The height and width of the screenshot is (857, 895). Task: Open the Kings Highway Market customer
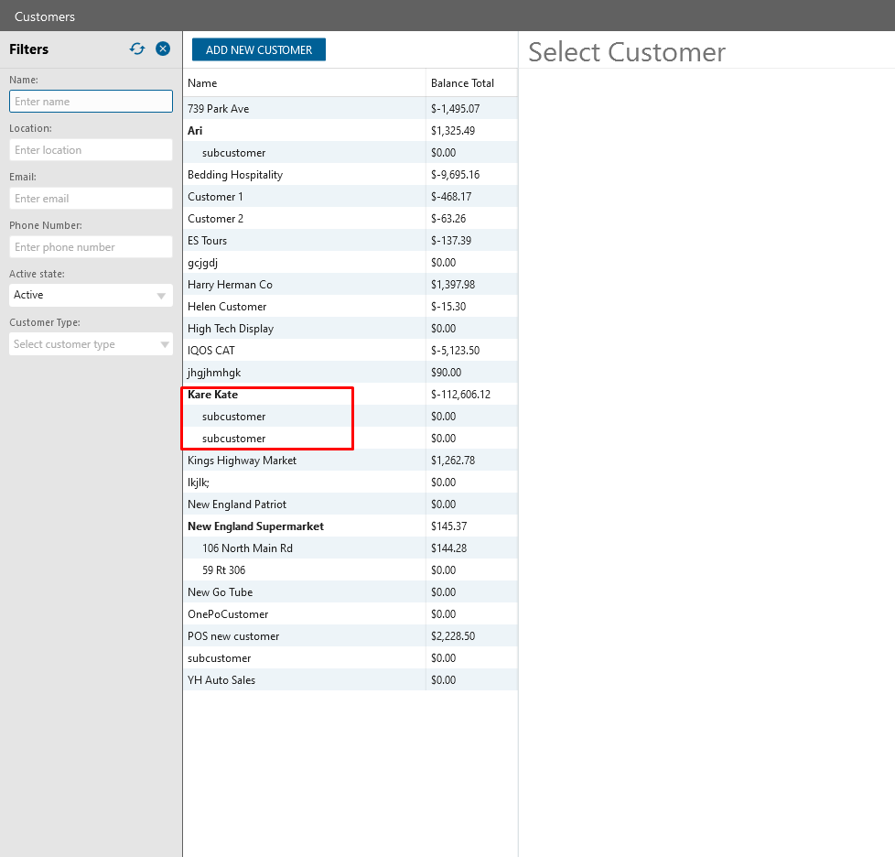click(x=243, y=461)
